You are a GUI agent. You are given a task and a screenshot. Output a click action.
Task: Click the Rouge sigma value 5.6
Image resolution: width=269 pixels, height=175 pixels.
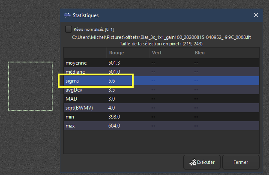(x=112, y=81)
